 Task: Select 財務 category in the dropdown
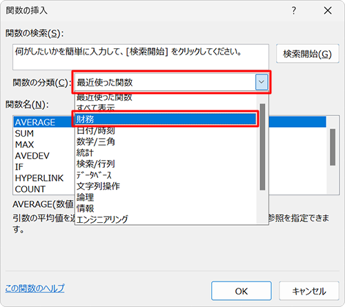pyautogui.click(x=166, y=119)
